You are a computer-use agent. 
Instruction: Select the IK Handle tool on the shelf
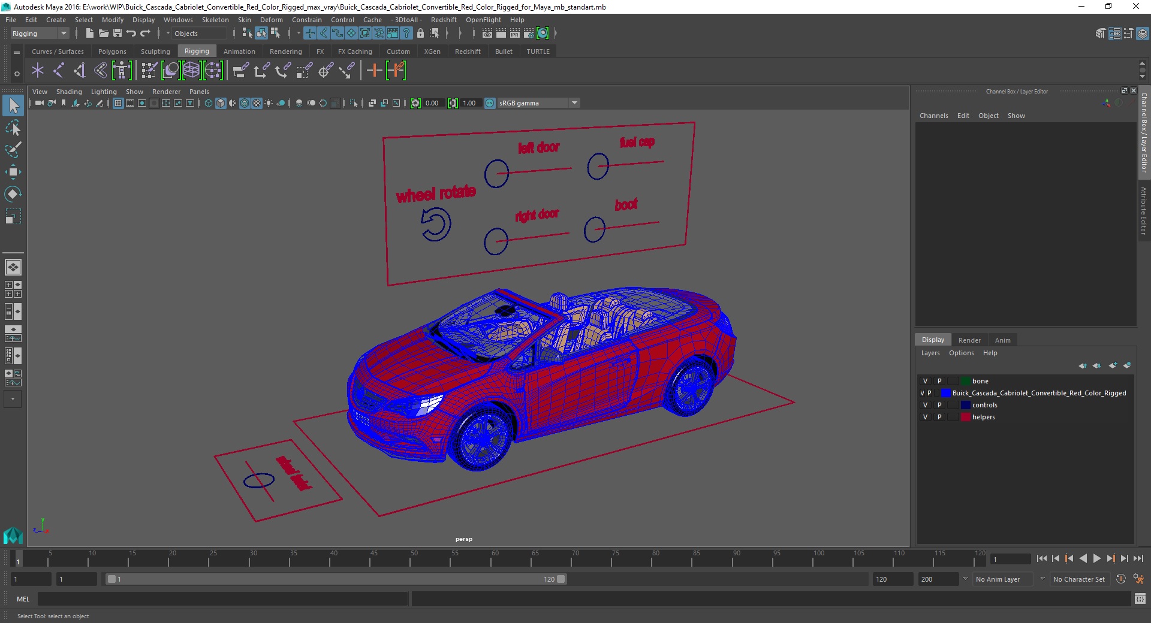click(79, 71)
